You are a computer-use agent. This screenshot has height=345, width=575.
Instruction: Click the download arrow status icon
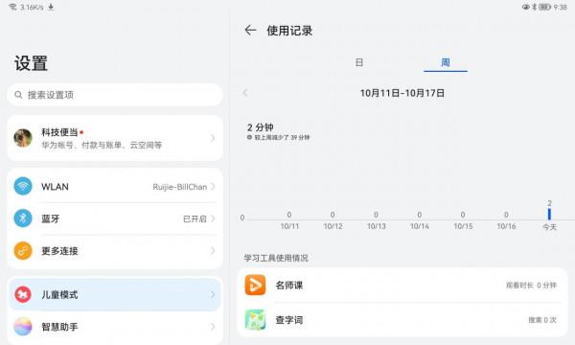(51, 7)
